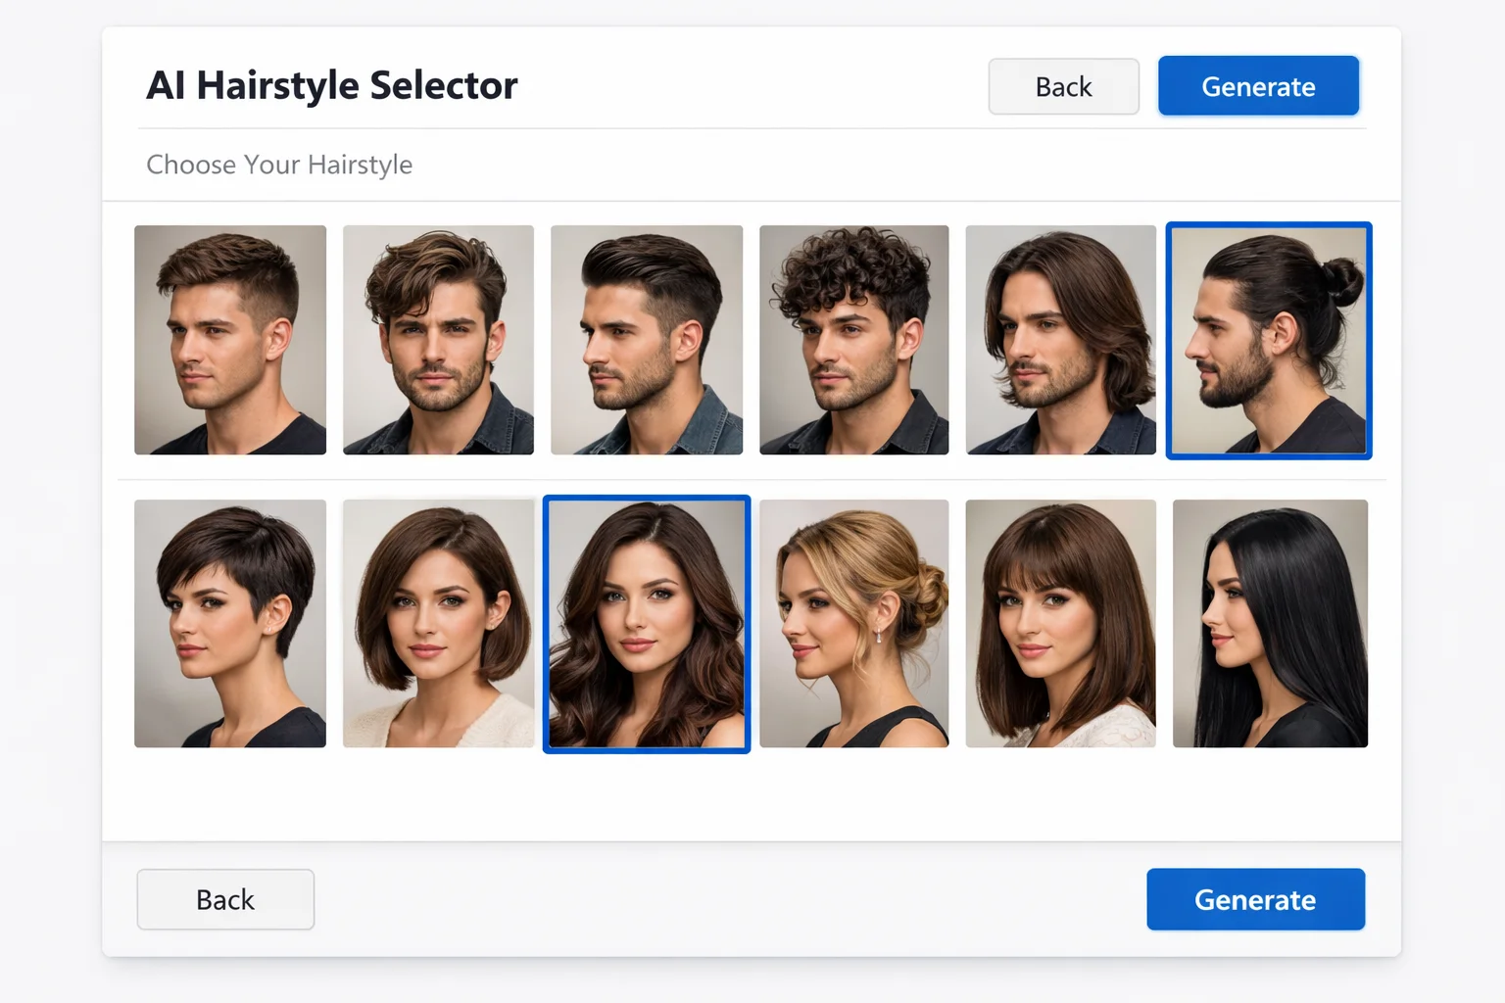Choose the chin-length bob hairstyle
Image resolution: width=1505 pixels, height=1003 pixels.
click(438, 624)
